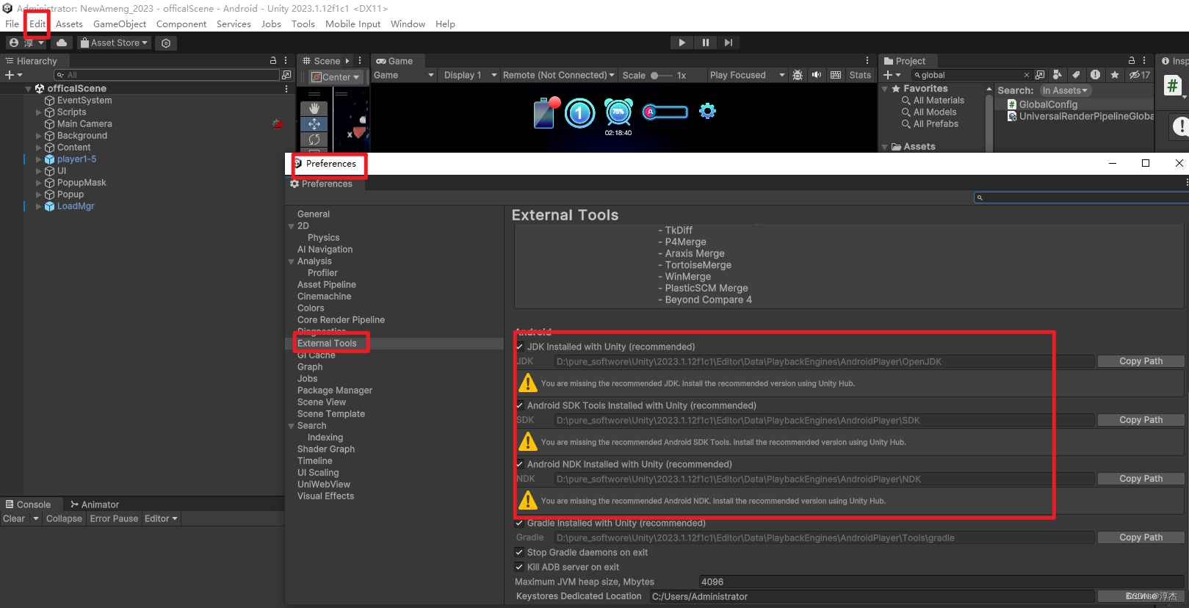Select the Hand tool in Scene view
1189x608 pixels.
(314, 109)
